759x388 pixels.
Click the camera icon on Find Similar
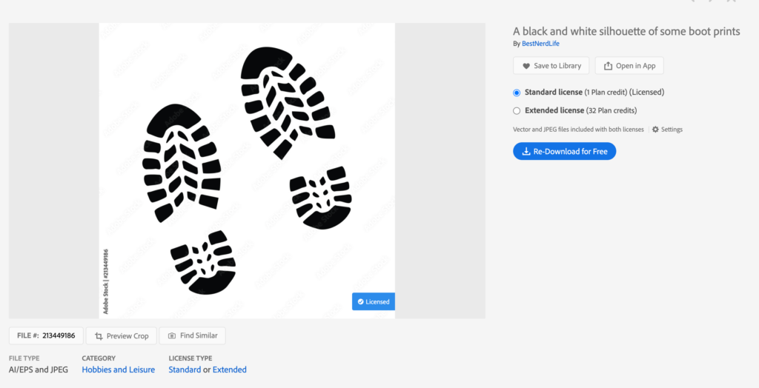click(x=172, y=335)
